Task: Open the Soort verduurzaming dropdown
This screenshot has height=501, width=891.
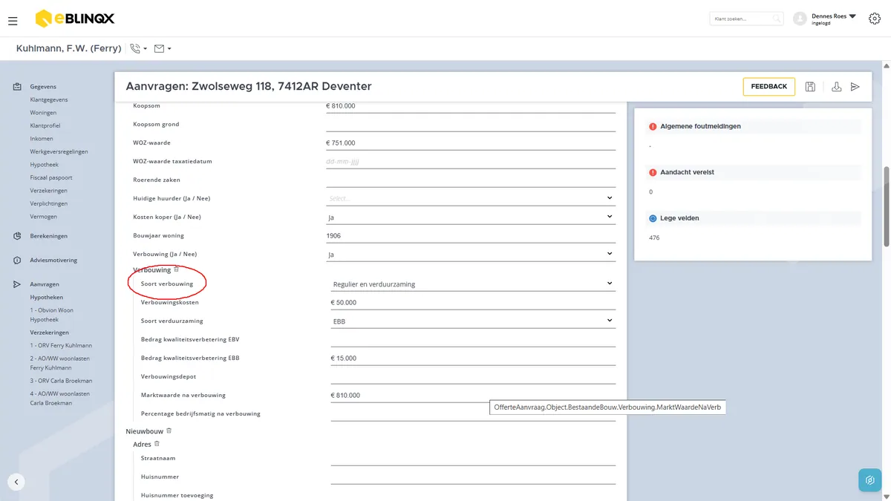Action: point(473,321)
